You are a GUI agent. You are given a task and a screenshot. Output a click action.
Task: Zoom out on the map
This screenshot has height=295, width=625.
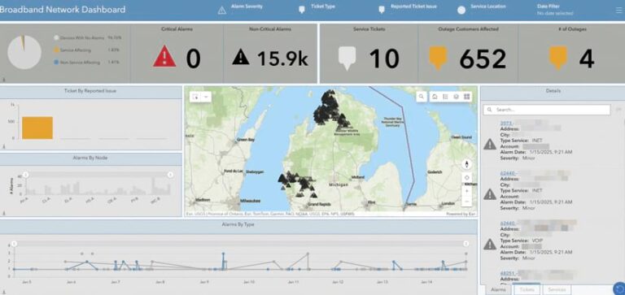pos(467,202)
